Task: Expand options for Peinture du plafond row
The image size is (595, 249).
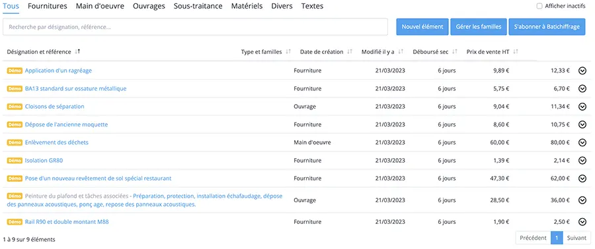Action: tap(582, 200)
